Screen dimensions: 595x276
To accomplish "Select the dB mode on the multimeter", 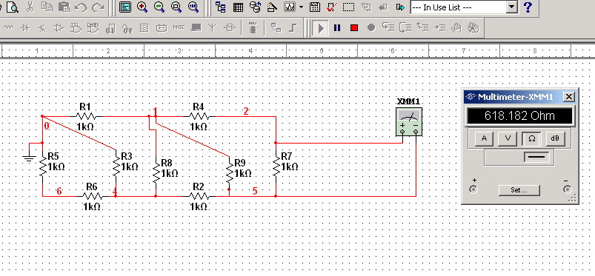I will point(555,139).
